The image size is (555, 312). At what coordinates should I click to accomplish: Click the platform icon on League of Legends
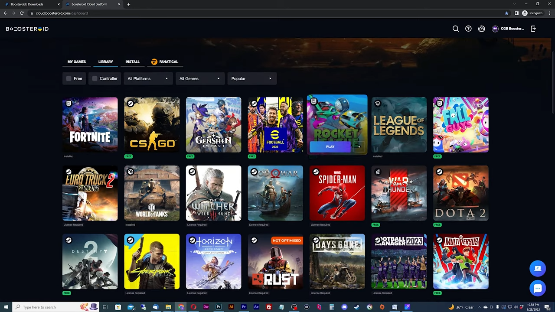pyautogui.click(x=378, y=104)
